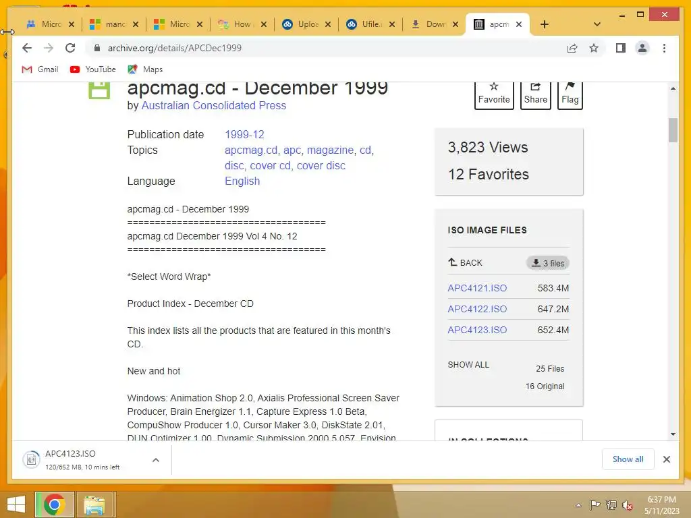This screenshot has height=518, width=691.
Task: Close the 'apcm' archive tab
Action: click(x=519, y=24)
